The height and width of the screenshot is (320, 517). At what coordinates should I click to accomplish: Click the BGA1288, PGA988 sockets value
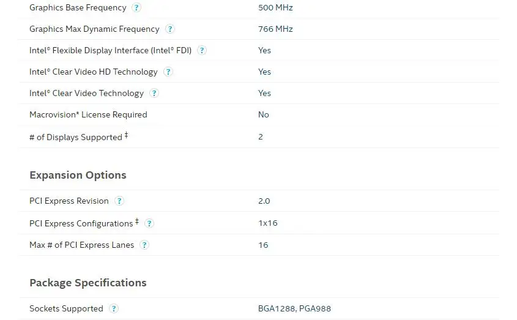click(294, 308)
